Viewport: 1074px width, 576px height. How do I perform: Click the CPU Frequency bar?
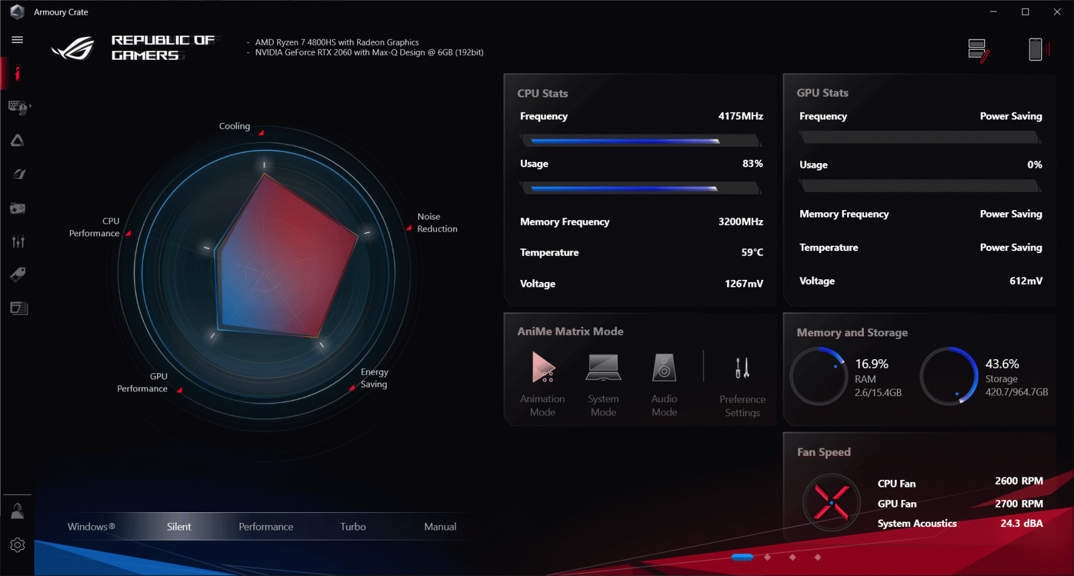tap(640, 141)
